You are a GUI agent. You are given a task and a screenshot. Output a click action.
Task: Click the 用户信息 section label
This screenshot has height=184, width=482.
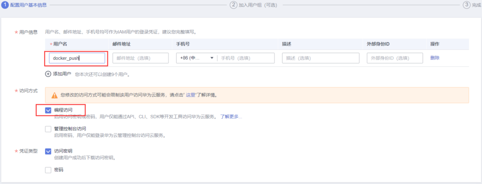[28, 32]
